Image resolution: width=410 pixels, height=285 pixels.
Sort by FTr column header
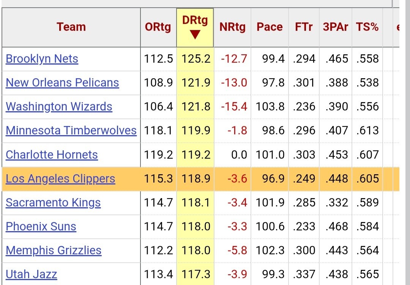tap(304, 27)
